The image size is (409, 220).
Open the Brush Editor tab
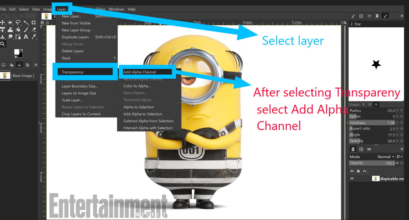click(x=385, y=16)
